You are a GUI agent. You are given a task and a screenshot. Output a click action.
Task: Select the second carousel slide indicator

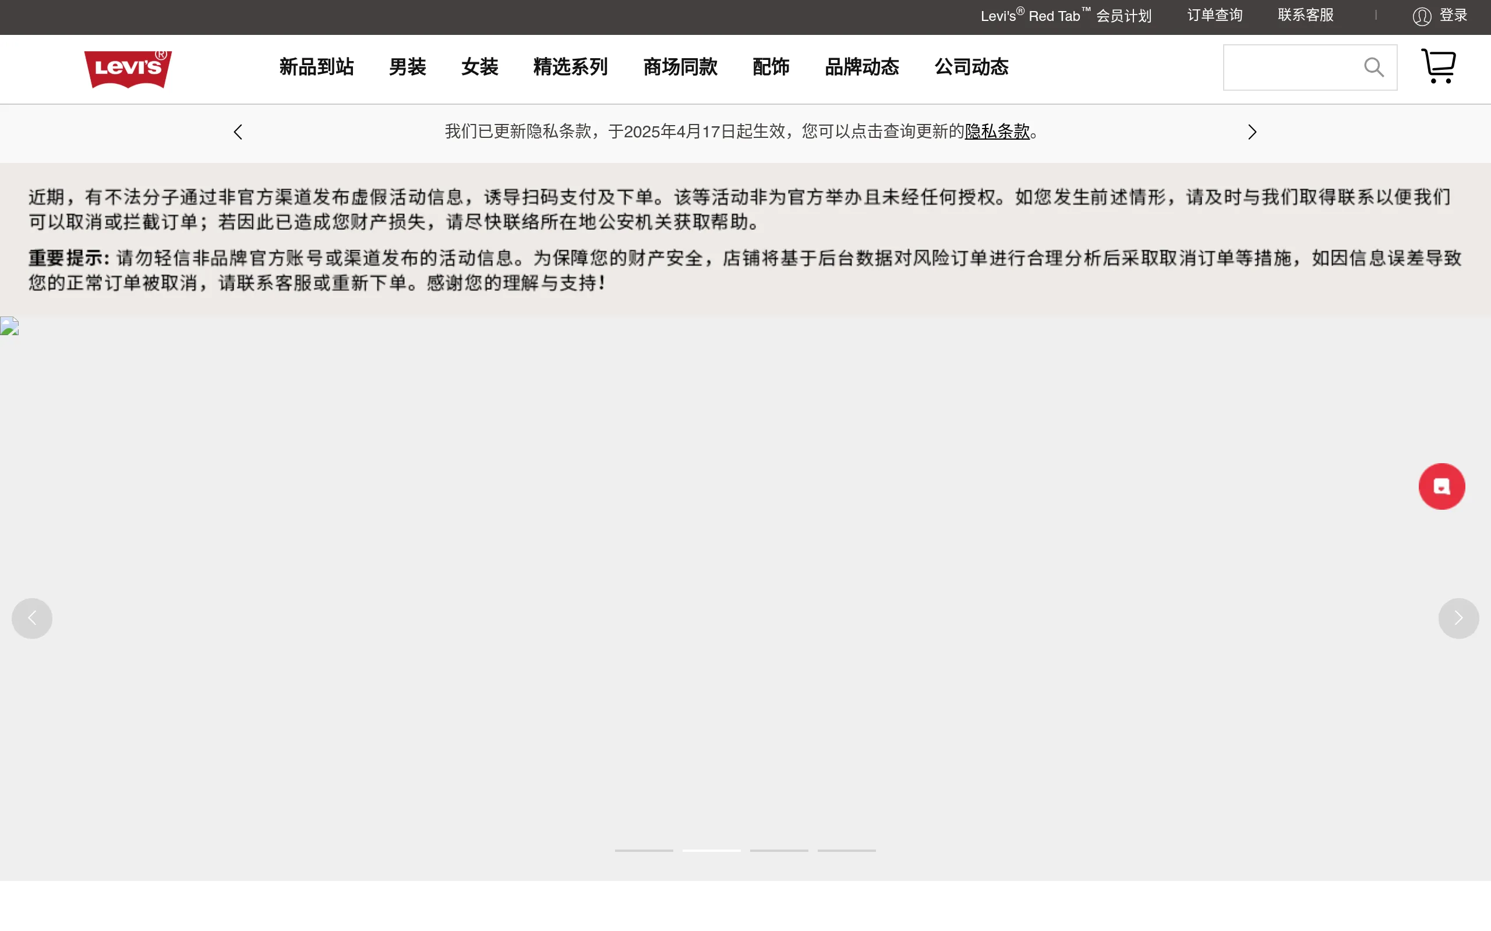pos(712,850)
